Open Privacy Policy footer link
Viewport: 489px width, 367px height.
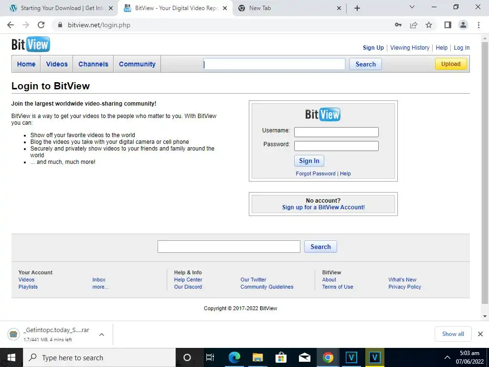(405, 287)
